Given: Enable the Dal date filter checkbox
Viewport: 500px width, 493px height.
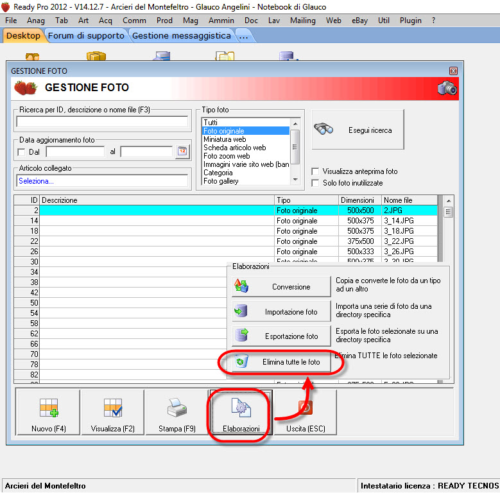Looking at the screenshot, I should [21, 152].
